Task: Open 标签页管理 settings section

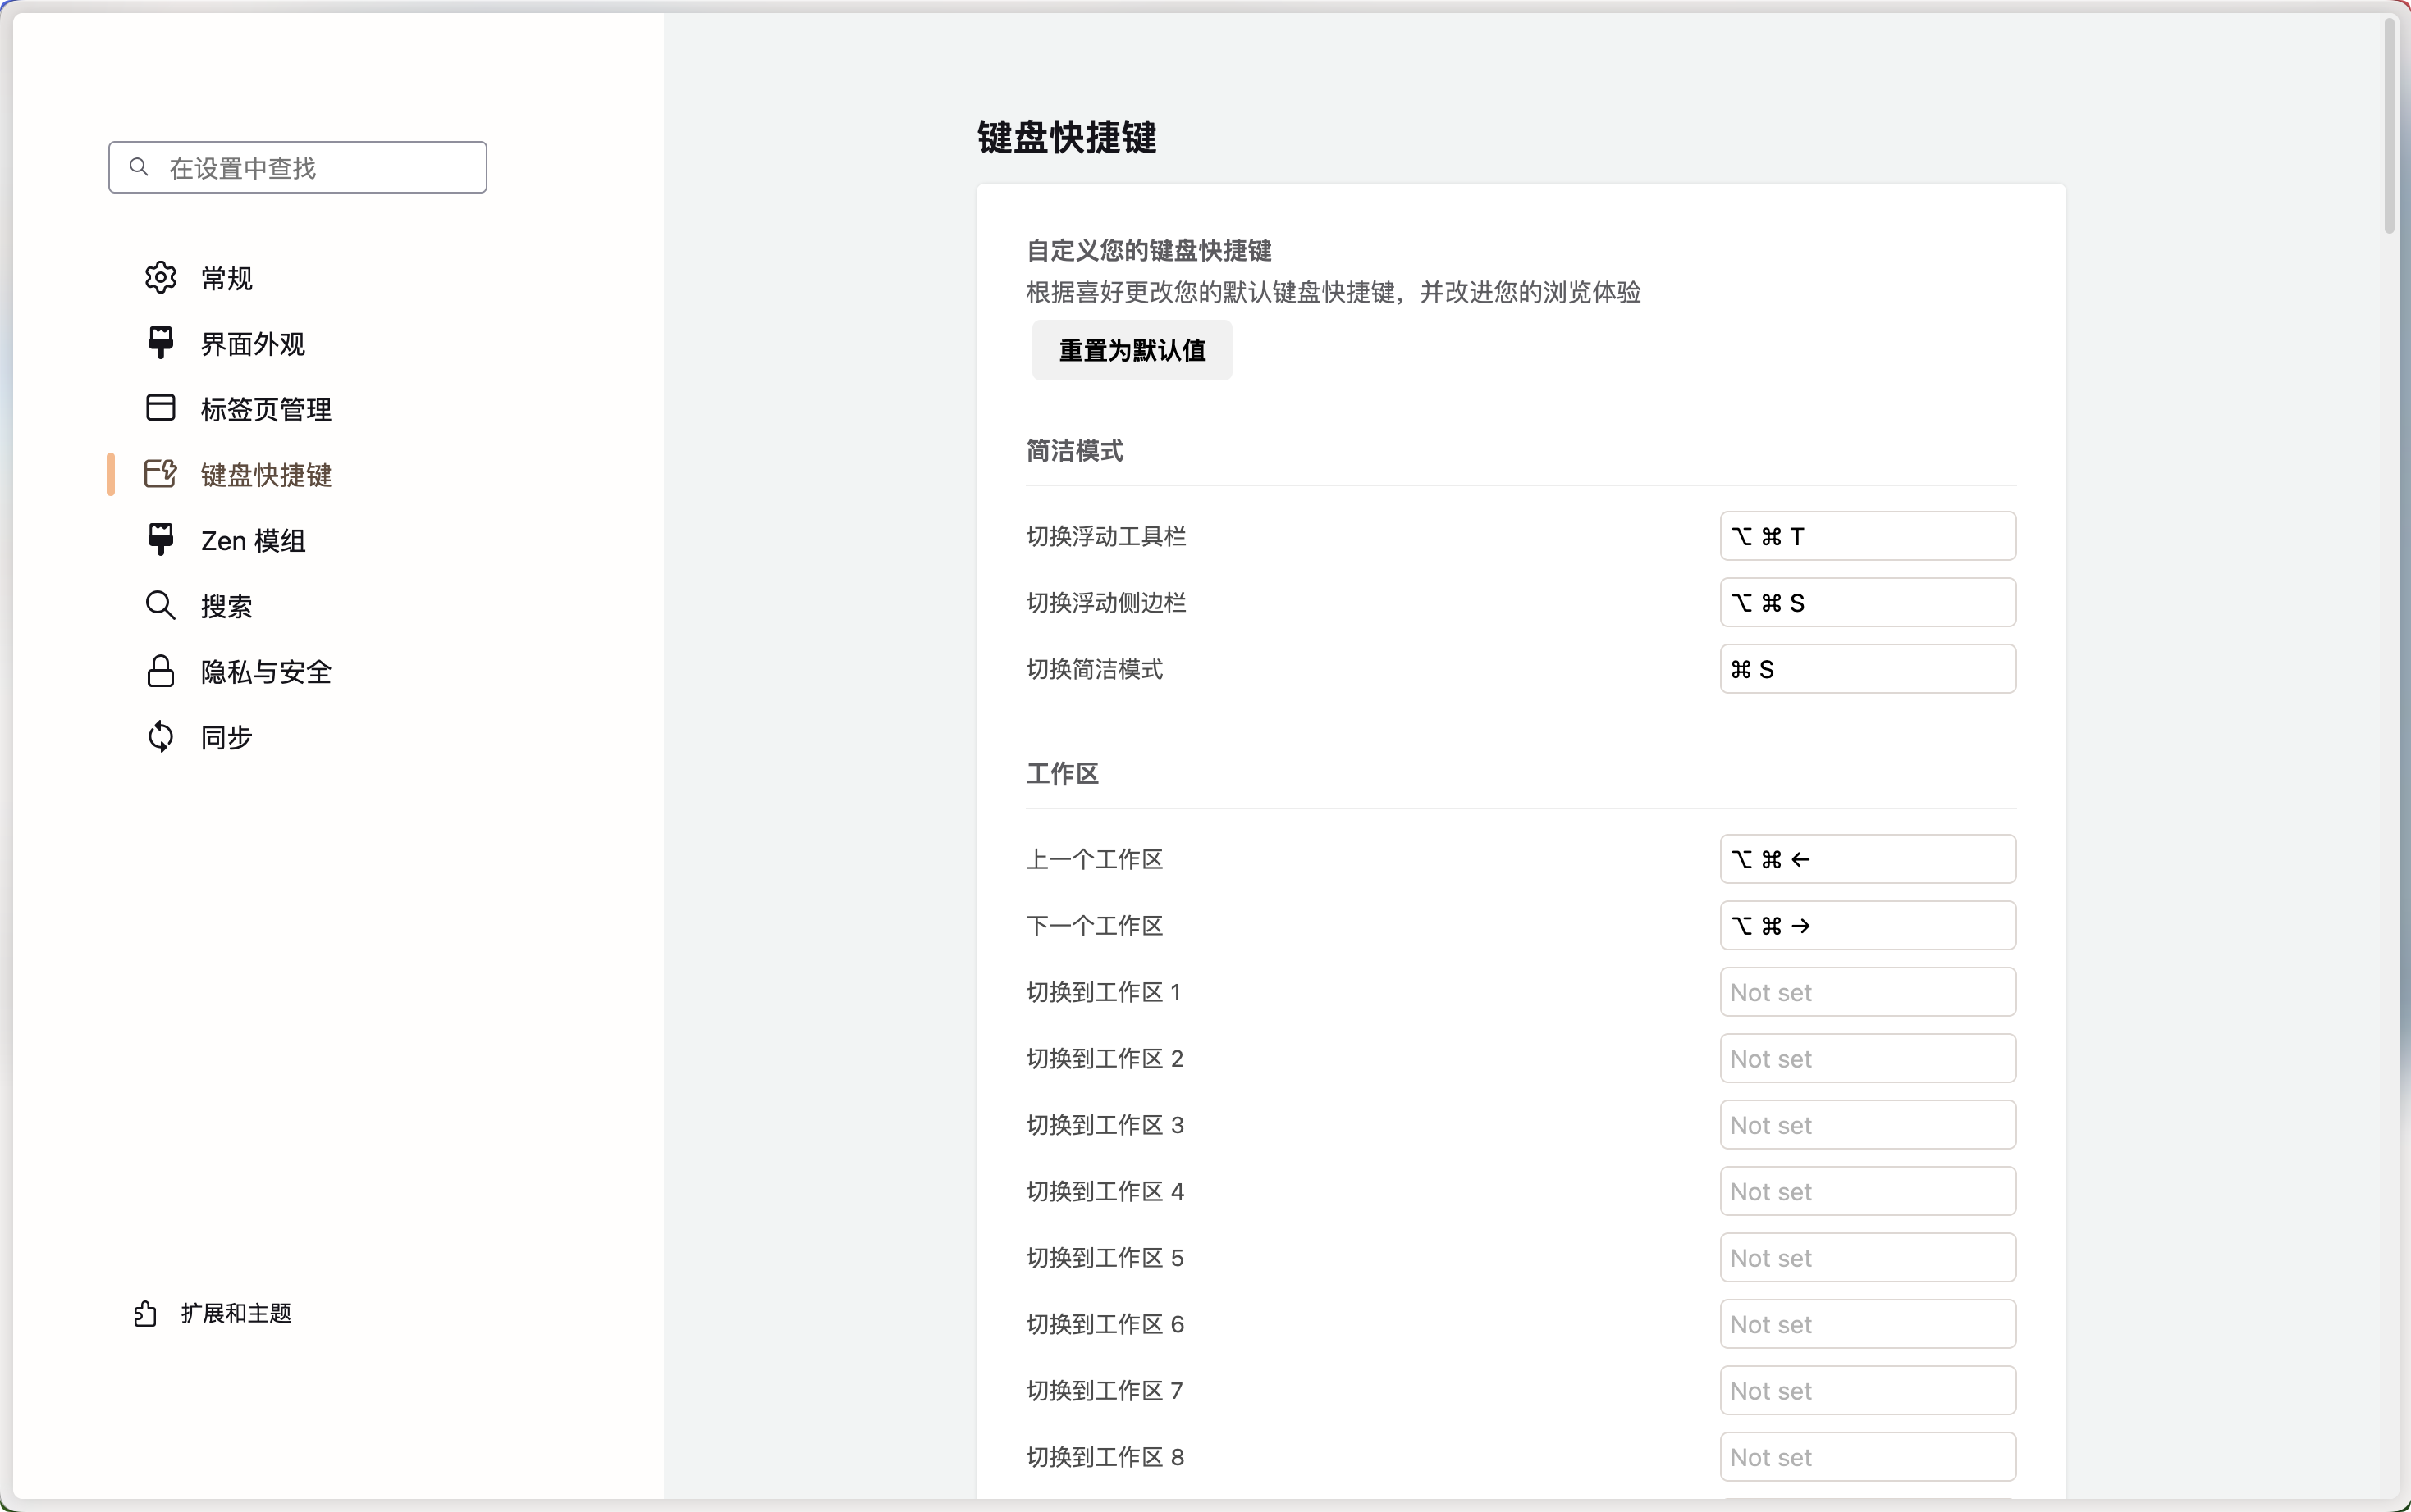Action: pos(265,409)
